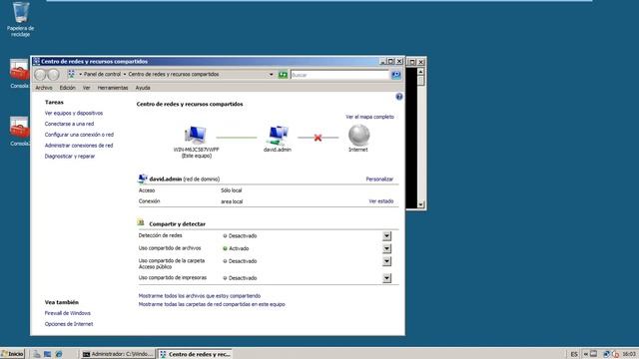This screenshot has width=639, height=359.
Task: Click the green refresh button beside address bar
Action: coord(283,75)
